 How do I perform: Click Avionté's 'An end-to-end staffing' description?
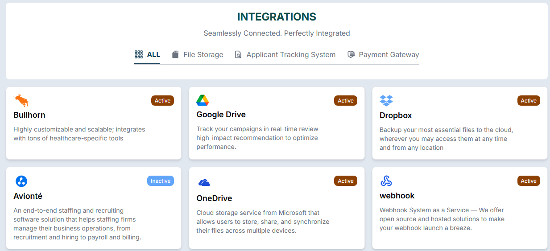click(x=77, y=224)
